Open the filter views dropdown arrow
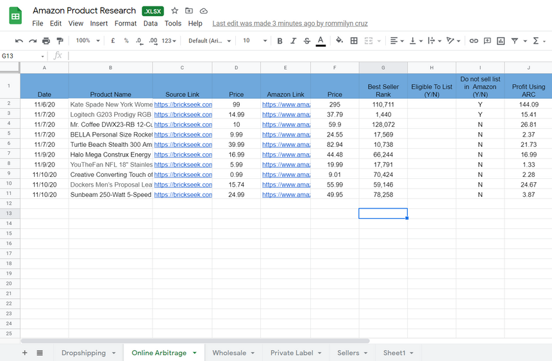552x361 pixels. pos(525,41)
